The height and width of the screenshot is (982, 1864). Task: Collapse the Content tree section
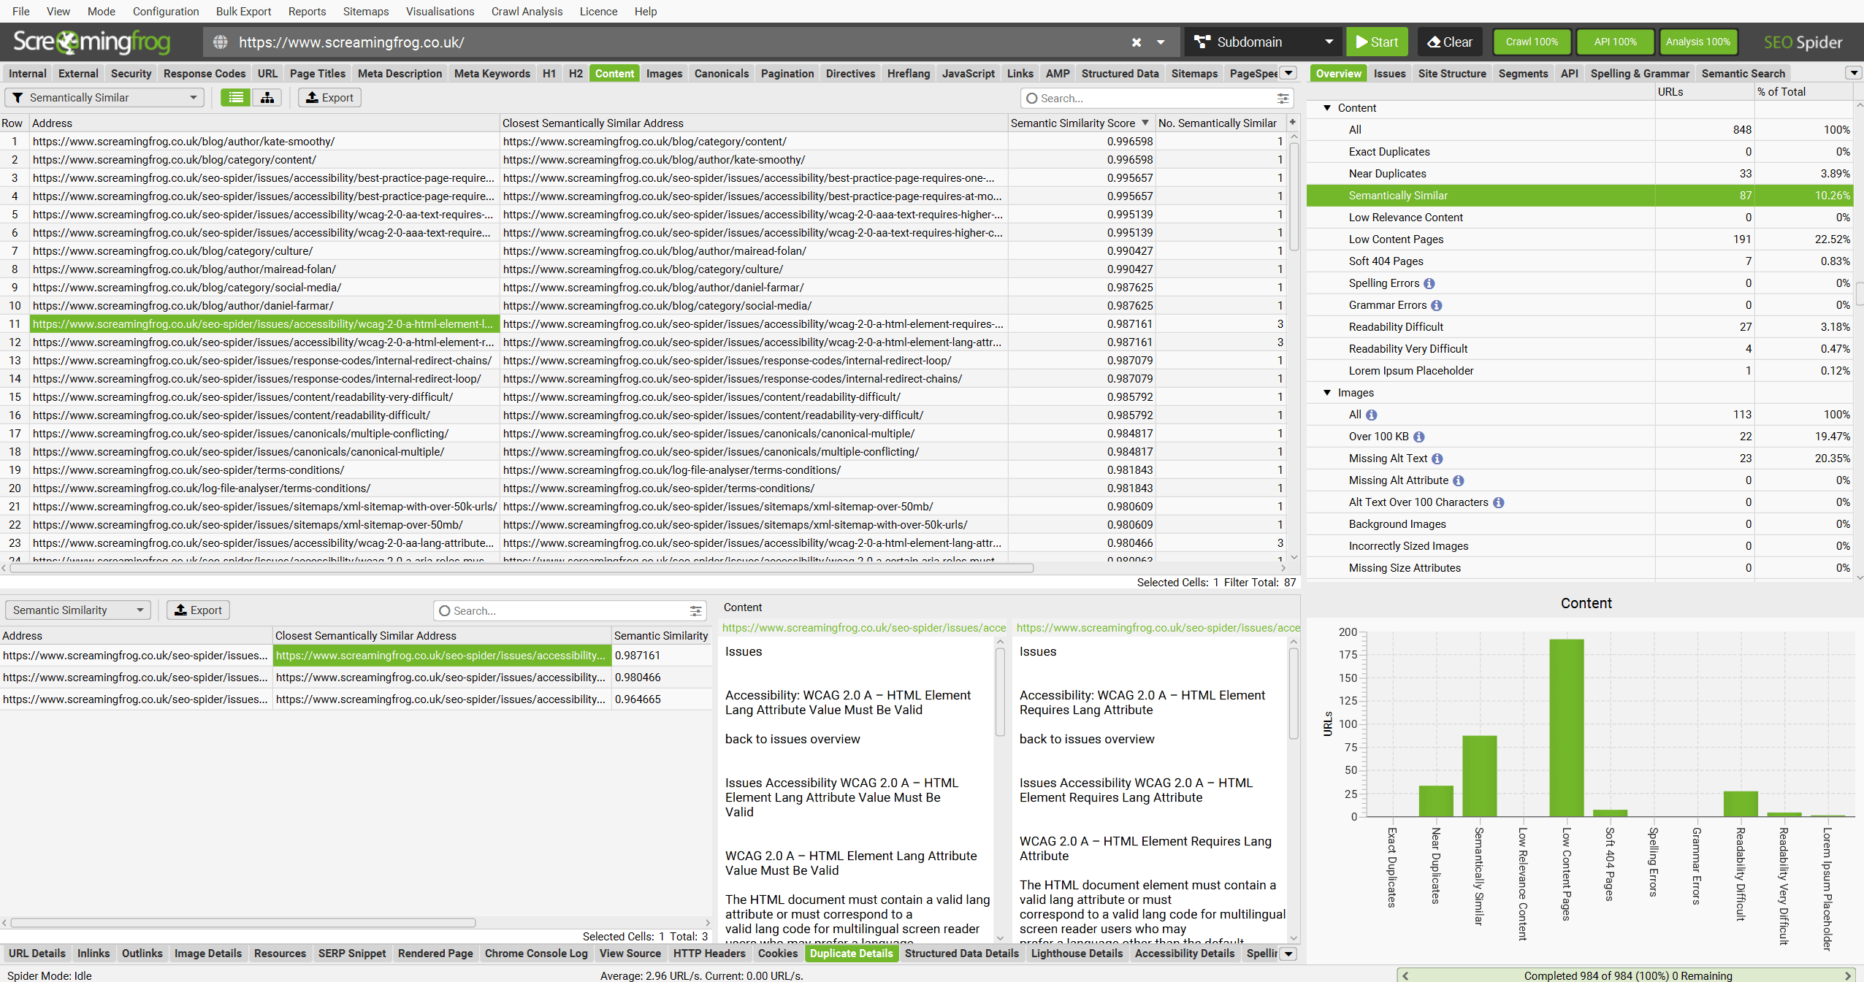(1327, 108)
